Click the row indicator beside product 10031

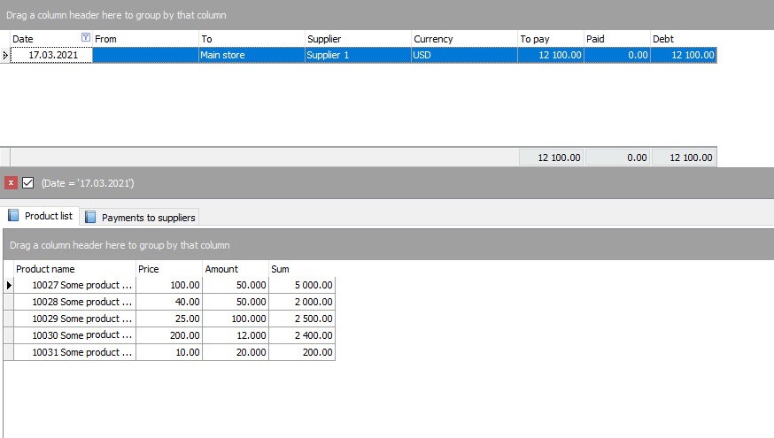coord(9,352)
